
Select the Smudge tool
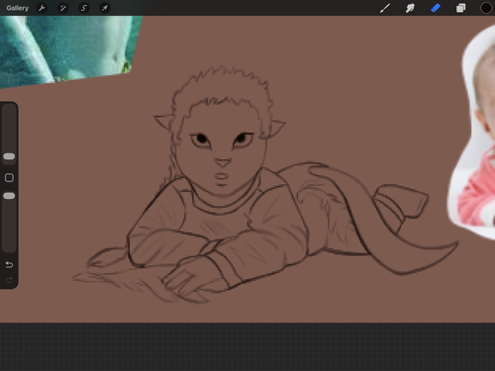click(x=410, y=8)
